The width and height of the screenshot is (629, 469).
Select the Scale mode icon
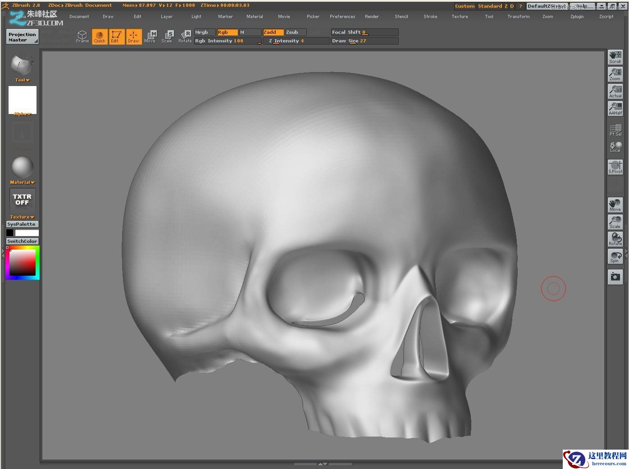[167, 36]
